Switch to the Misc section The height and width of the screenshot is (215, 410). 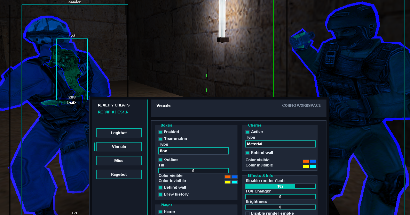[x=119, y=161]
